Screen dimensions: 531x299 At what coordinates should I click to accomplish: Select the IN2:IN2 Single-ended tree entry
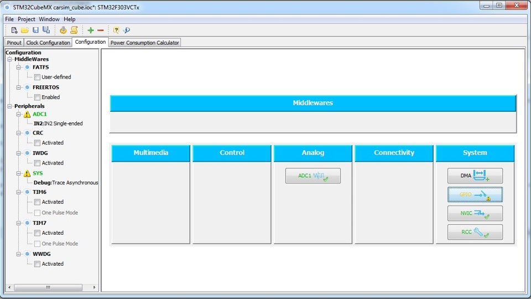click(x=58, y=123)
